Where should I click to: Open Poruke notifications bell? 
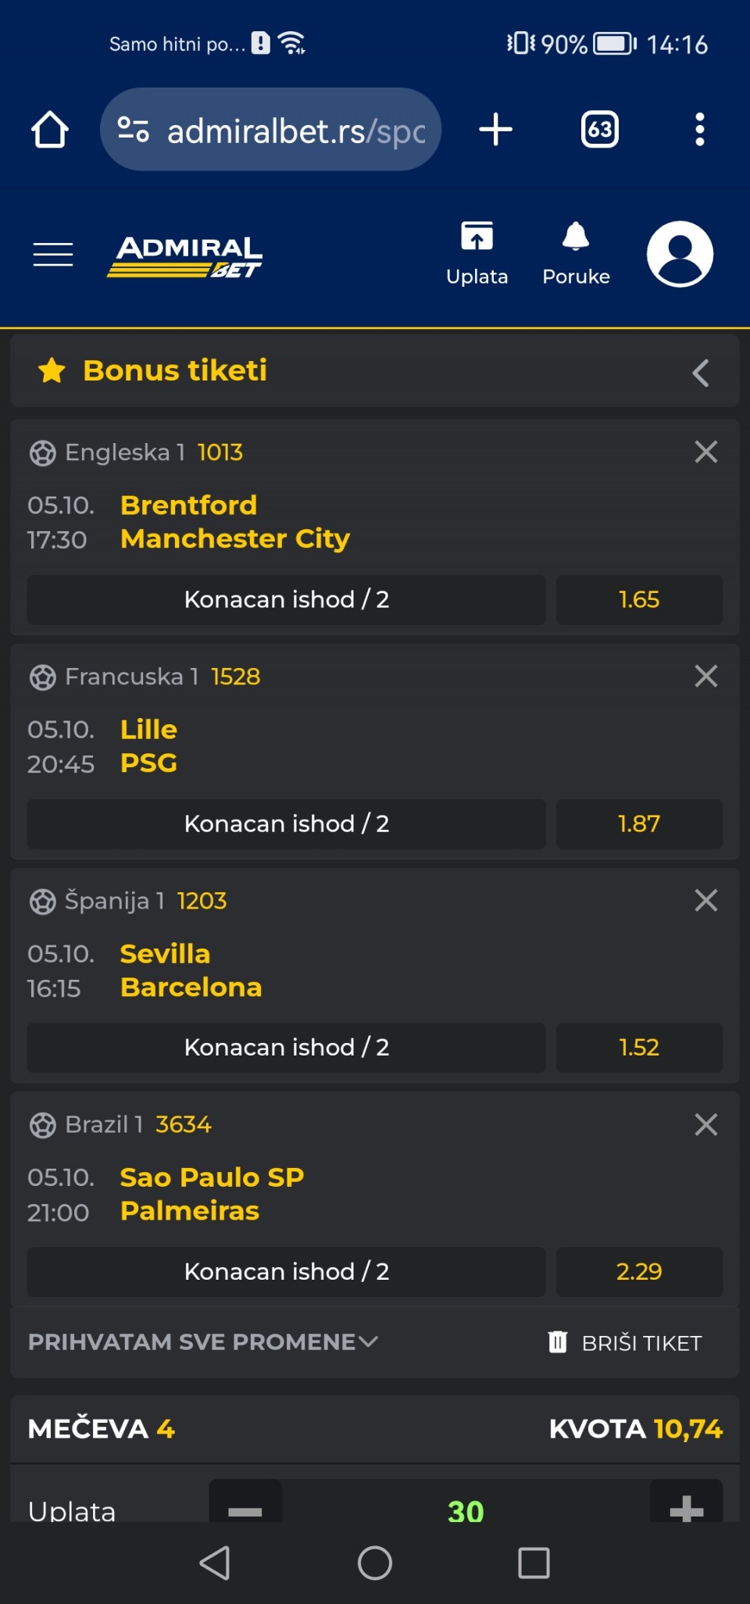click(576, 254)
